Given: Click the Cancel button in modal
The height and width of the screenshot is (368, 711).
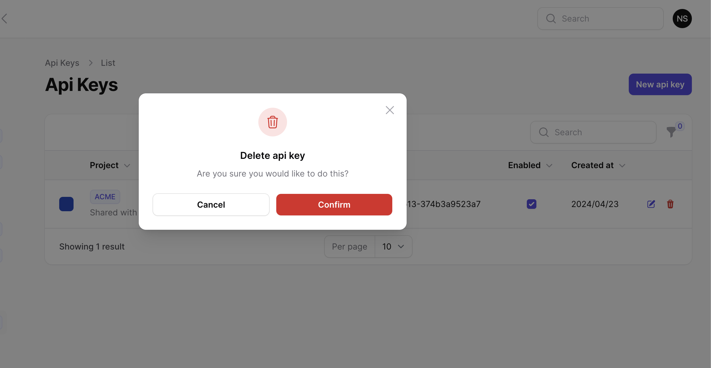Looking at the screenshot, I should point(210,204).
